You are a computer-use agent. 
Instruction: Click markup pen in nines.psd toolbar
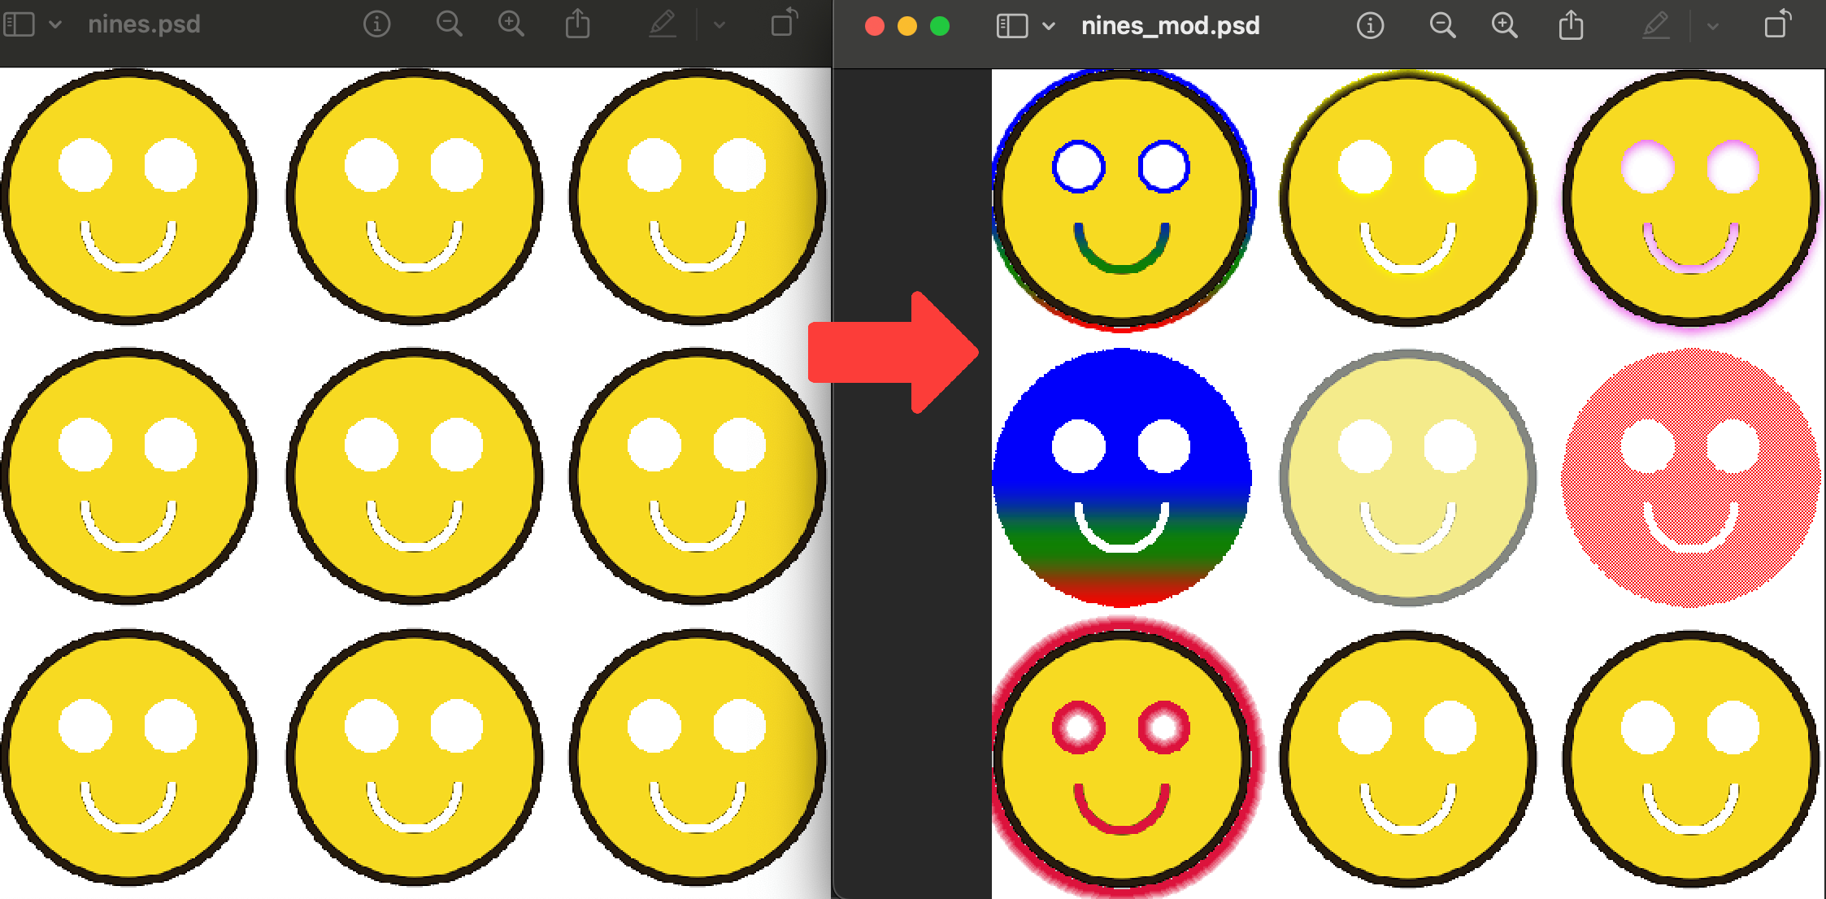tap(663, 24)
